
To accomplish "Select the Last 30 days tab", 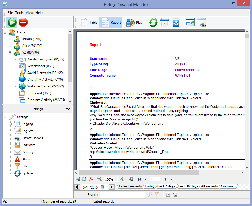I will (x=188, y=186).
